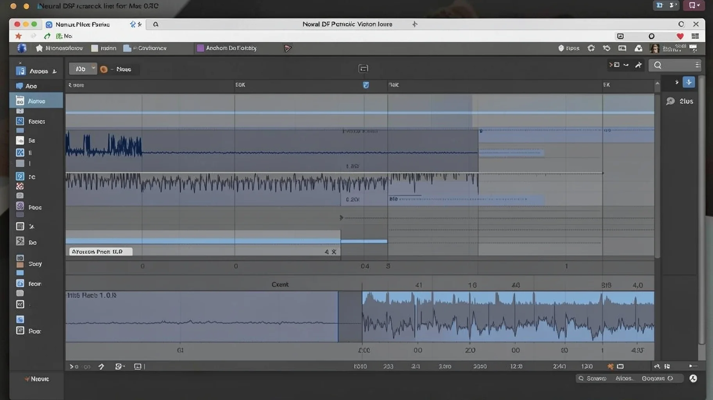Click the gear settings icon in toolbar
The image size is (713, 400).
pyautogui.click(x=591, y=48)
